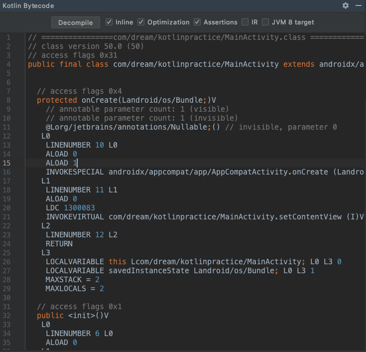Click the MainActivity.class header comment line
This screenshot has width=366, height=352.
(196, 37)
